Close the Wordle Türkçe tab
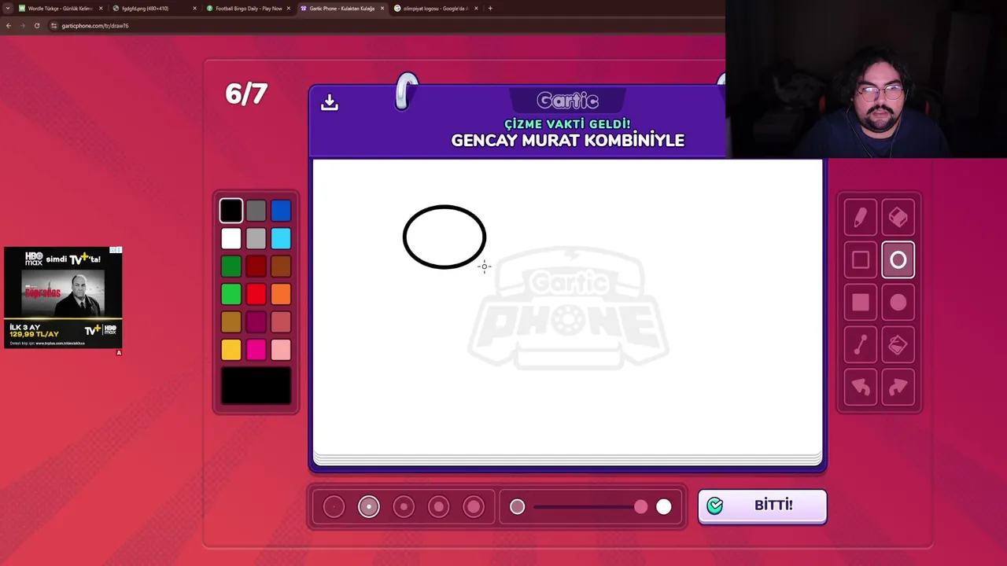Viewport: 1007px width, 566px height. [x=101, y=8]
